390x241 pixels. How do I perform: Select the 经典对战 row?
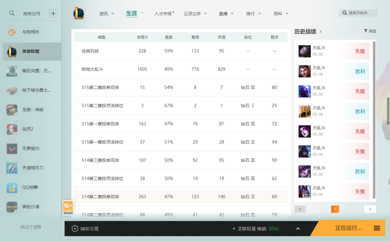tap(181, 51)
